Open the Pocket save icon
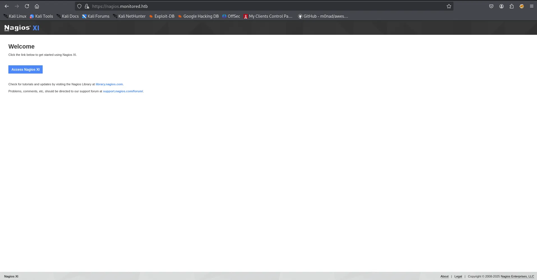The height and width of the screenshot is (280, 537). point(491,6)
